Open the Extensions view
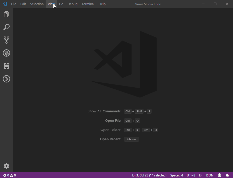 (6, 66)
